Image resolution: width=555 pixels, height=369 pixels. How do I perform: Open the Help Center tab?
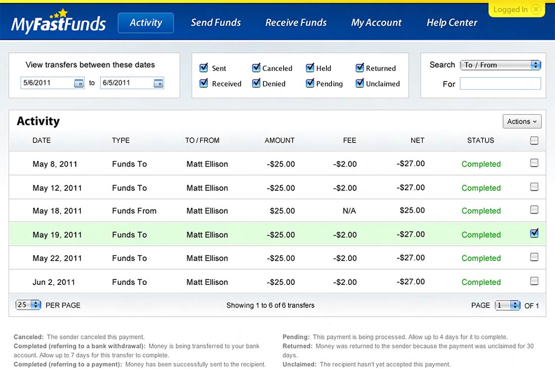point(452,23)
